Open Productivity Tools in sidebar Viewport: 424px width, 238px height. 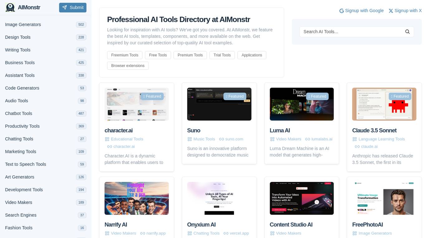point(46,126)
